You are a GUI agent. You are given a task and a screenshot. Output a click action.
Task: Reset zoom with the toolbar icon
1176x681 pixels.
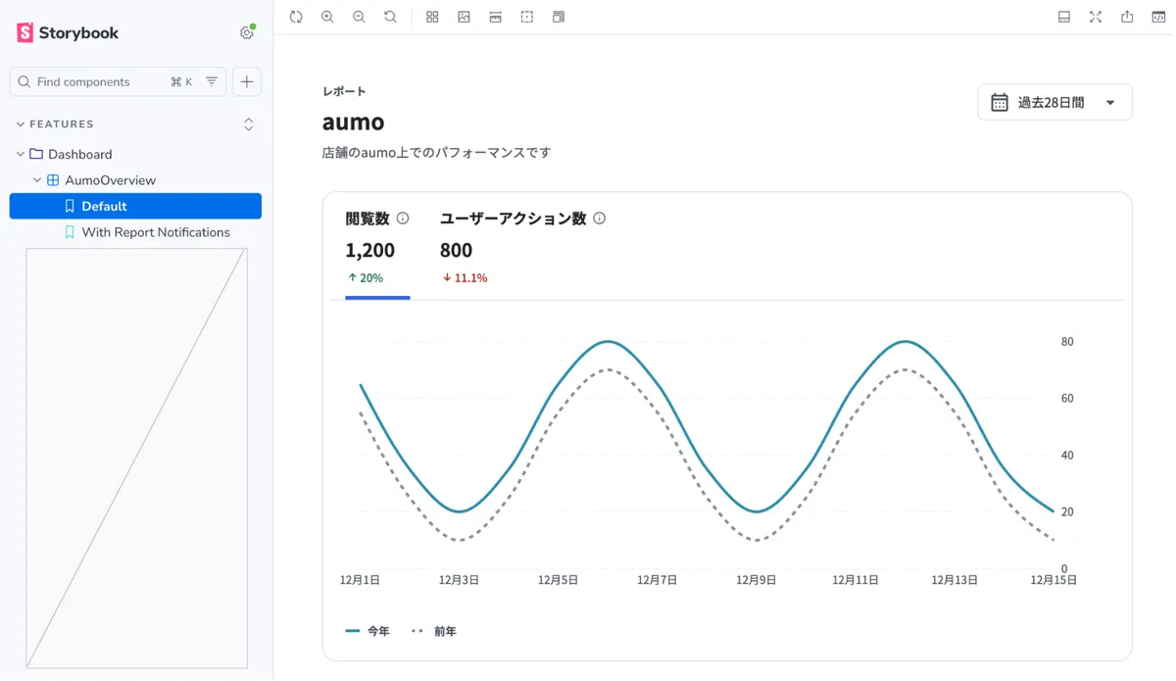pos(390,17)
